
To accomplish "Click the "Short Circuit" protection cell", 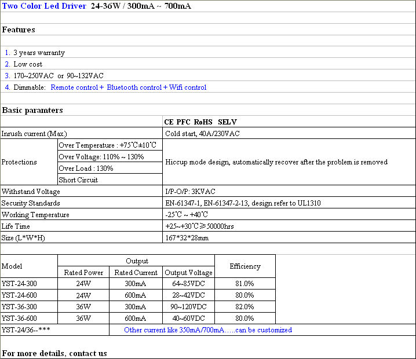I will coord(78,179).
